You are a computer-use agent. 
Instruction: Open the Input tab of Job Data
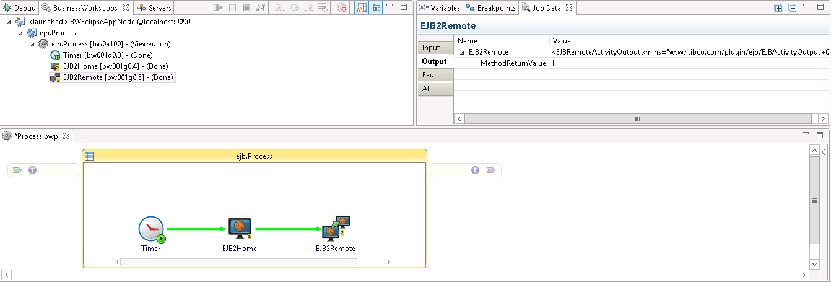click(x=435, y=48)
